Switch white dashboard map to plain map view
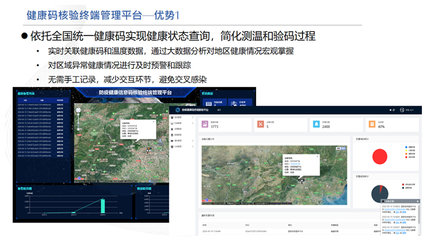 coord(338,148)
